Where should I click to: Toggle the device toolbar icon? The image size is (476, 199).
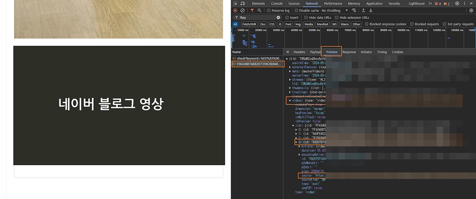tap(243, 4)
